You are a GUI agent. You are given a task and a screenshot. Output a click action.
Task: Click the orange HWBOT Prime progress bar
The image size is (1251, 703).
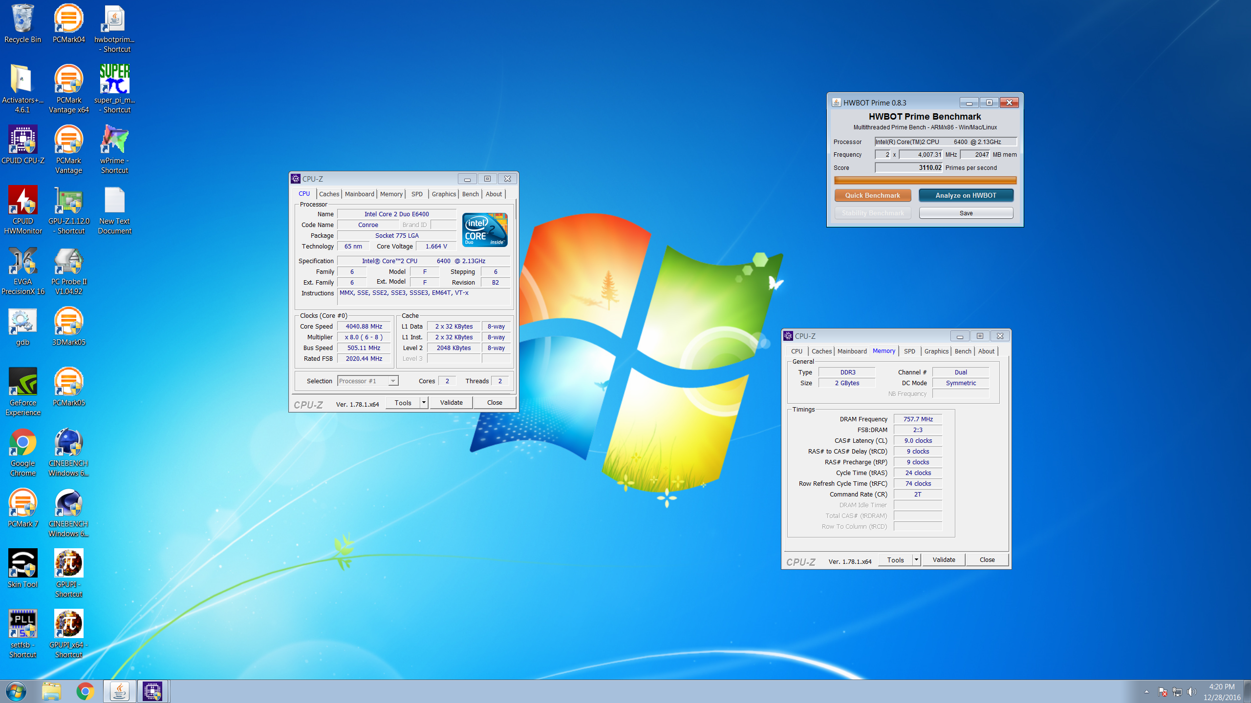[925, 180]
